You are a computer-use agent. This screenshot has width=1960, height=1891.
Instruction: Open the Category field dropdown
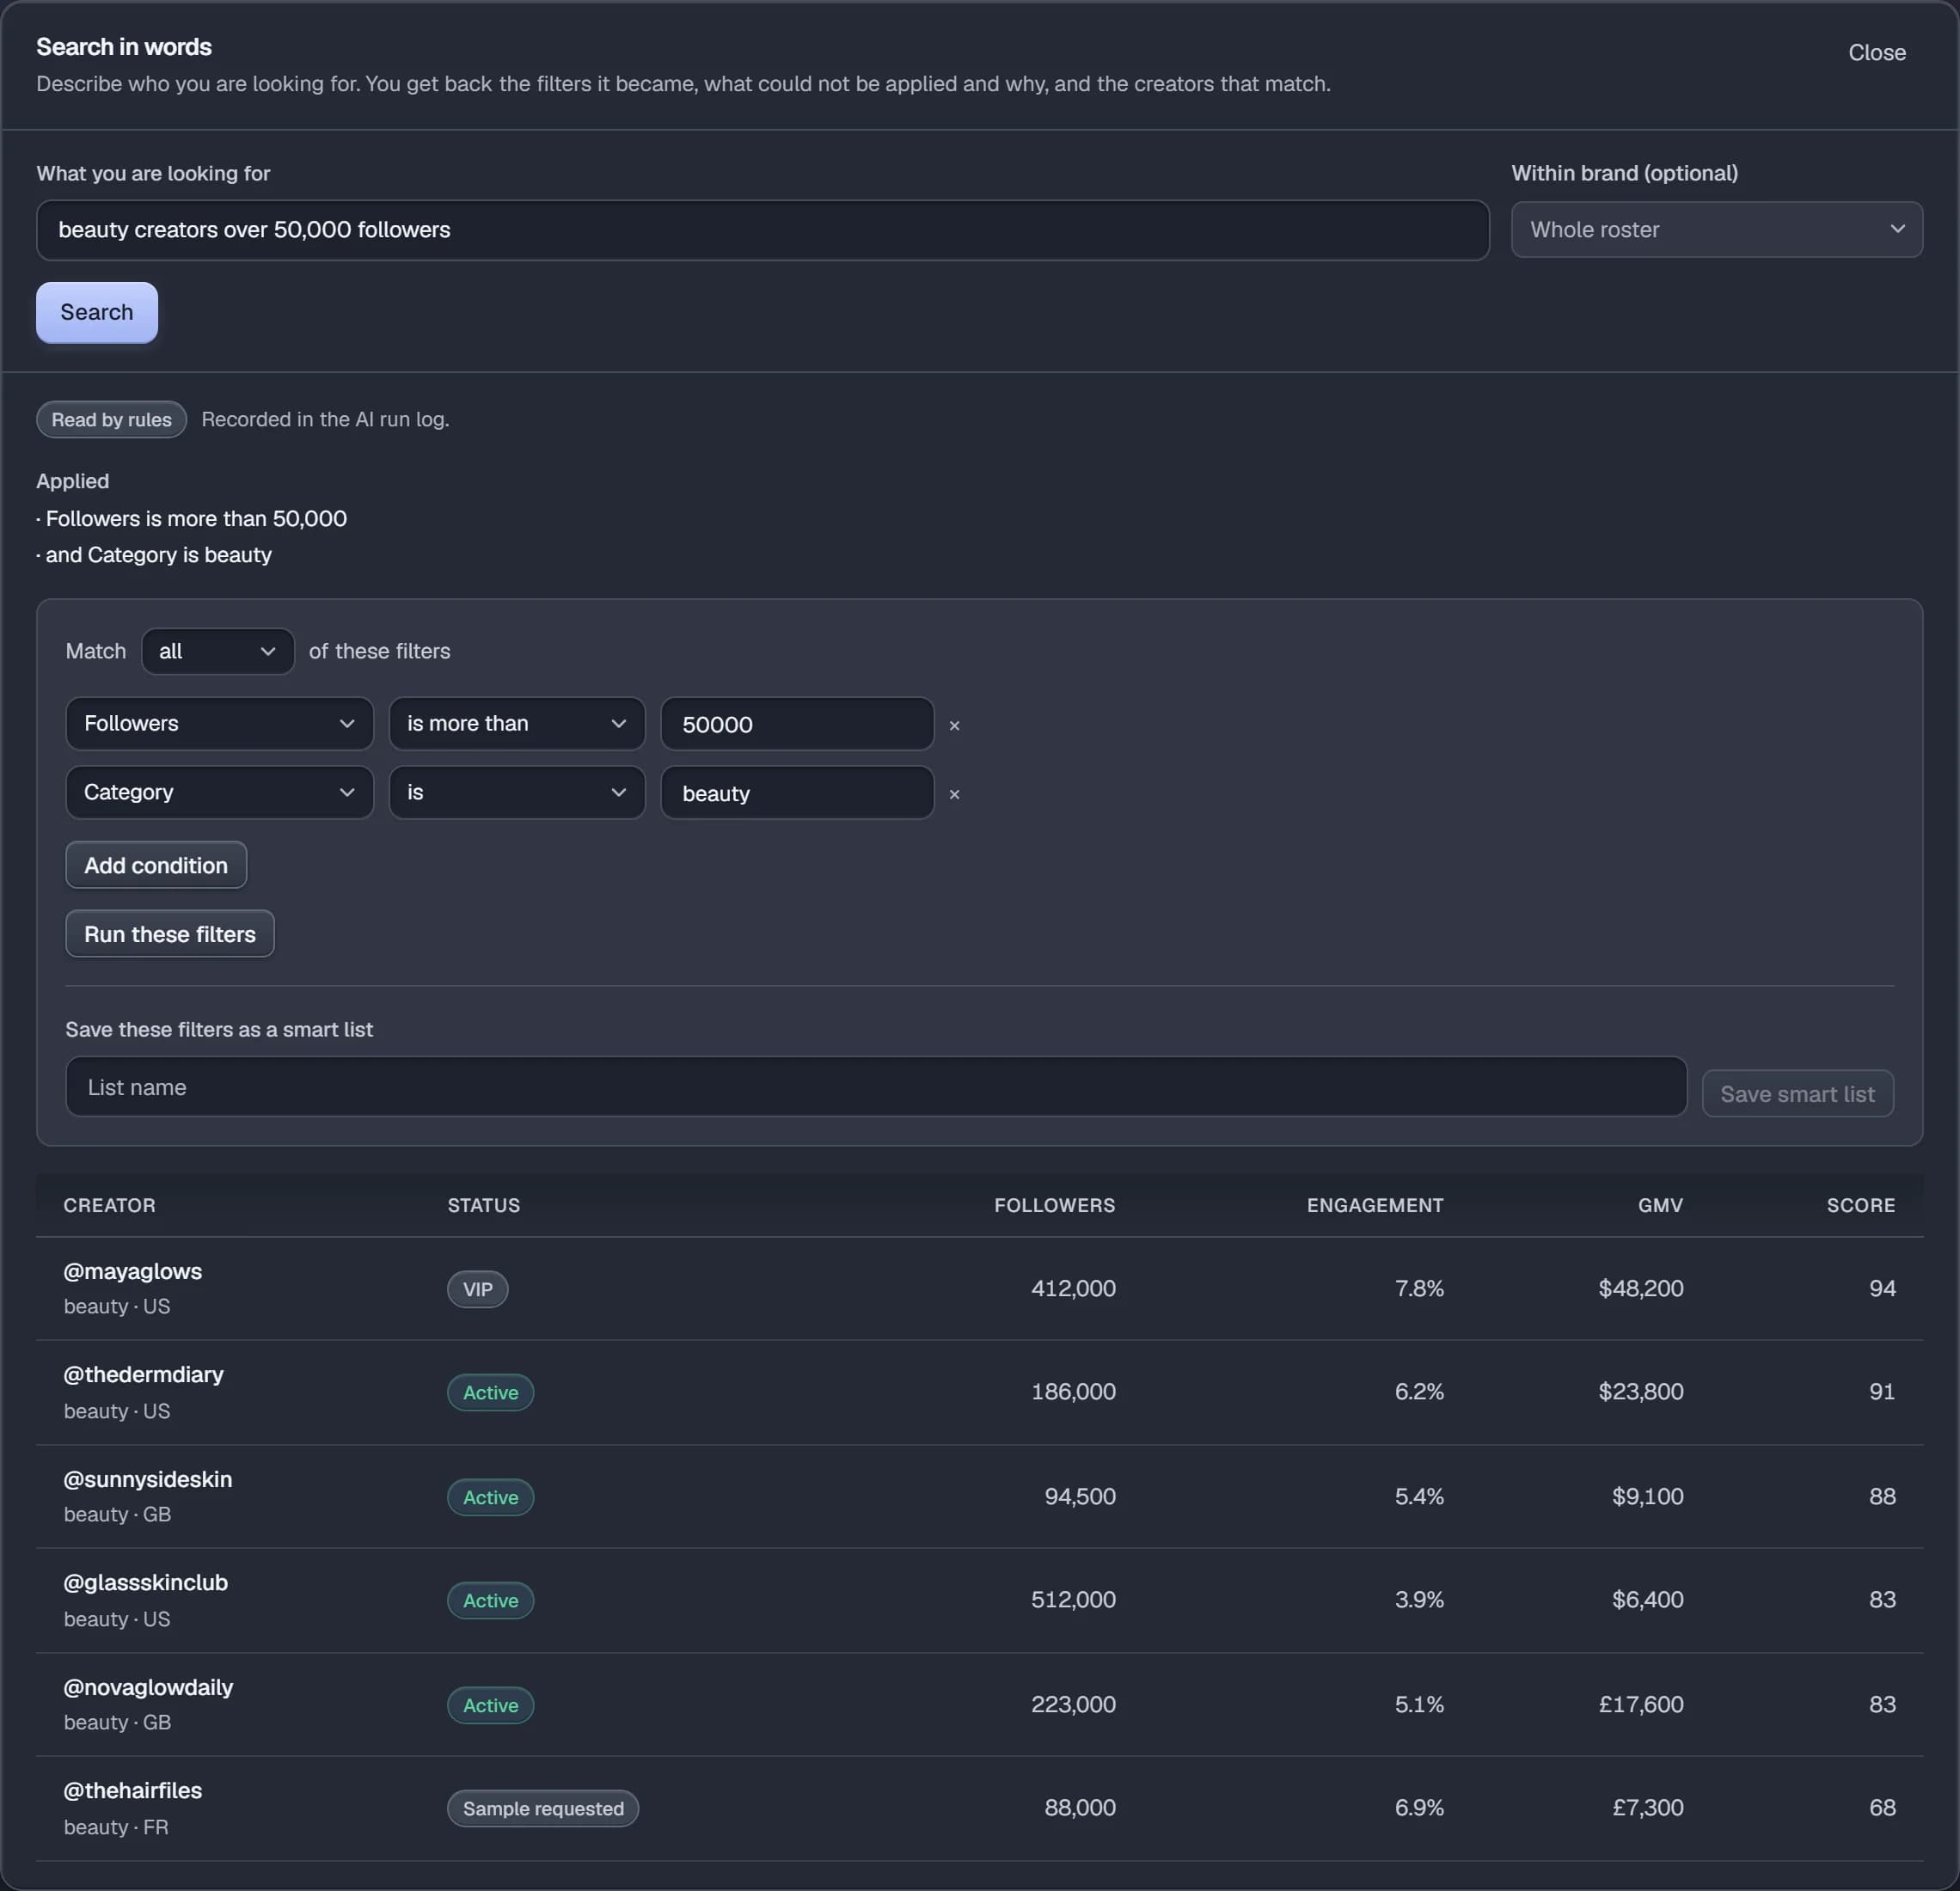coord(219,792)
